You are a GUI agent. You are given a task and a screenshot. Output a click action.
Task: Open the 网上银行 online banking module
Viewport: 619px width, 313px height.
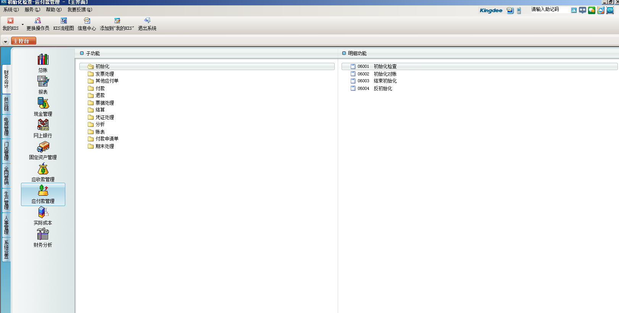pos(43,128)
